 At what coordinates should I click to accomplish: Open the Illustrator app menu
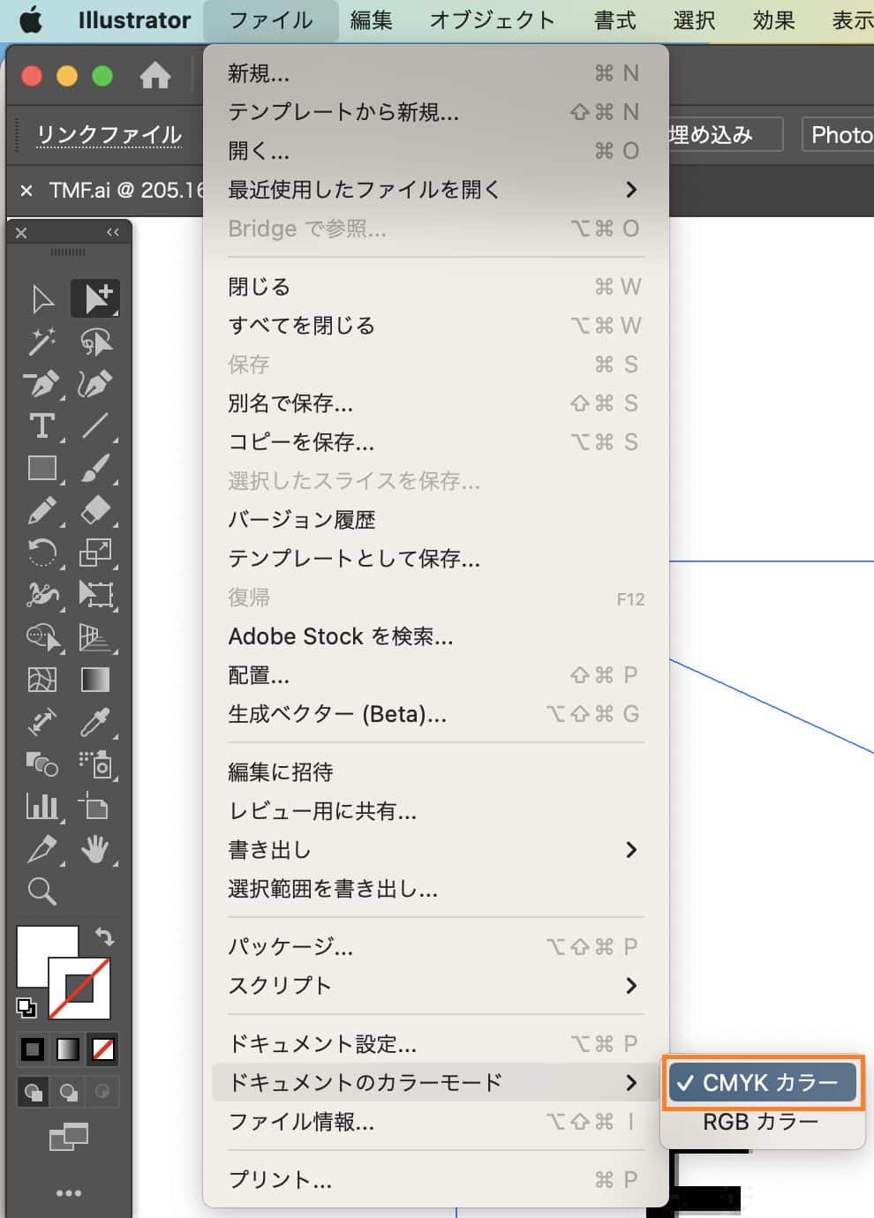tap(134, 20)
